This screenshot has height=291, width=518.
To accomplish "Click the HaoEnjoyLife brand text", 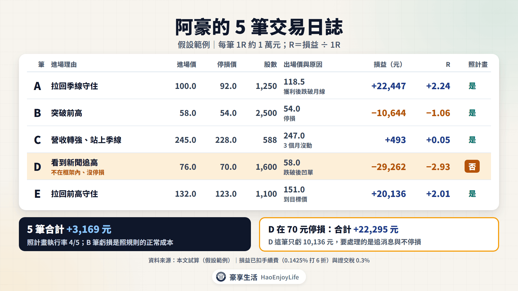I will (x=280, y=277).
